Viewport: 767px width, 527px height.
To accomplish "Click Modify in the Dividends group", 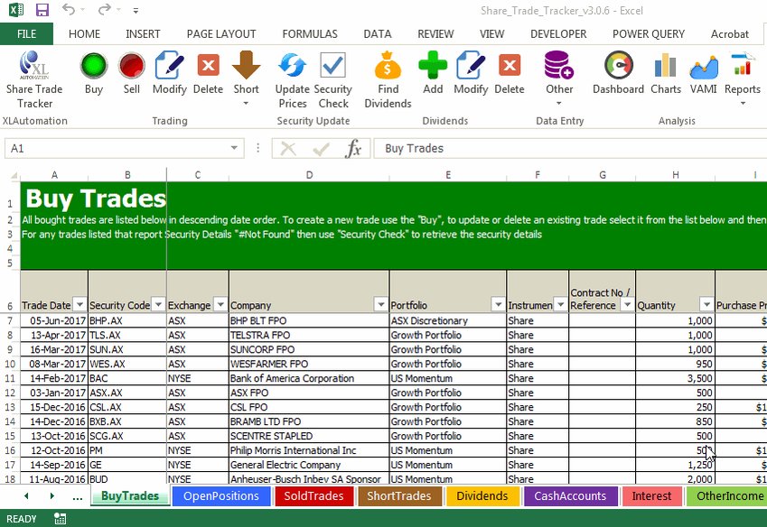I will [471, 66].
